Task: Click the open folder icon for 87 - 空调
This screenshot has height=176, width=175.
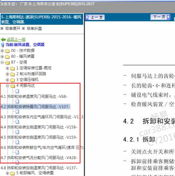Action: (x=7, y=63)
